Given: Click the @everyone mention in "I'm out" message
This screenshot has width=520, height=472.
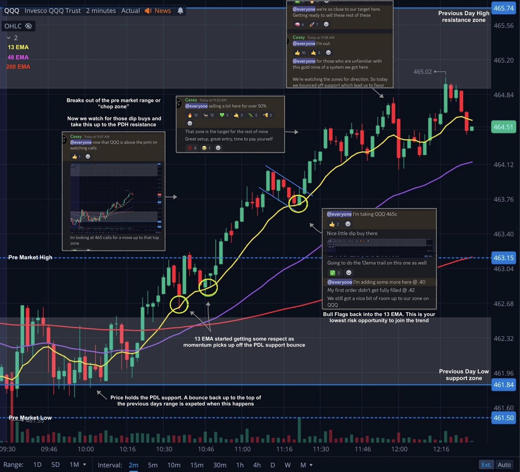Looking at the screenshot, I should pyautogui.click(x=304, y=44).
